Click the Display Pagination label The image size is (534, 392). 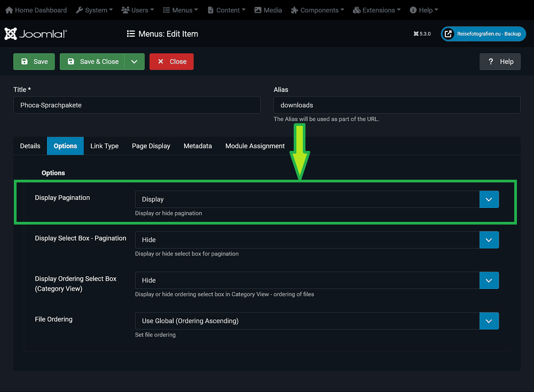point(62,198)
